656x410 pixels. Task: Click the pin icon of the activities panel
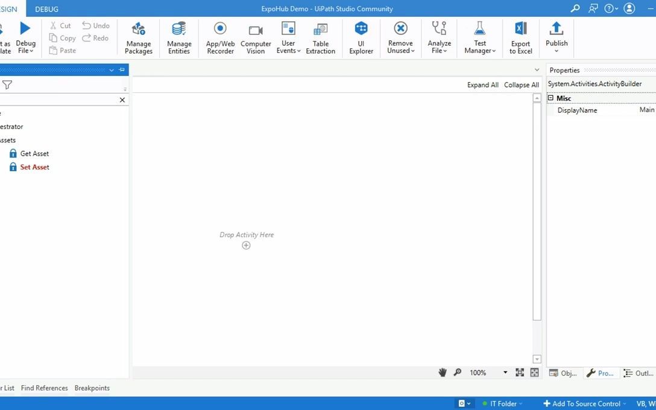pos(122,69)
